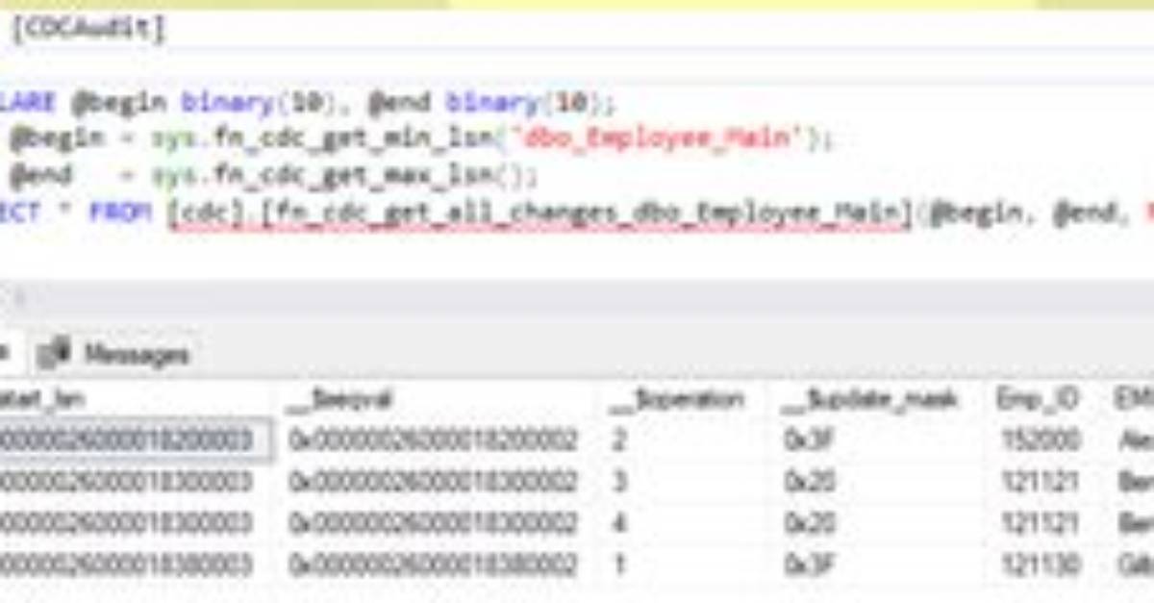Click the fn_cdc_get_all_changes_dbo_Employee_Main function name
The height and width of the screenshot is (603, 1154).
coord(587,214)
